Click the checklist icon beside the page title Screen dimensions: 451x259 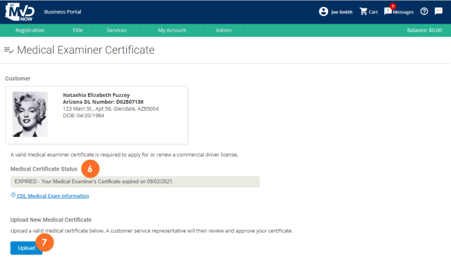click(9, 50)
